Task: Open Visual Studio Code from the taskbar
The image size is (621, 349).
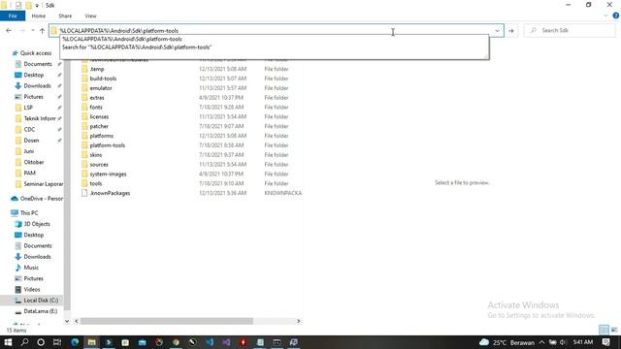Action: (210, 342)
